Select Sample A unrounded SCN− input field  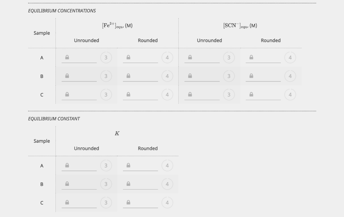pos(202,58)
